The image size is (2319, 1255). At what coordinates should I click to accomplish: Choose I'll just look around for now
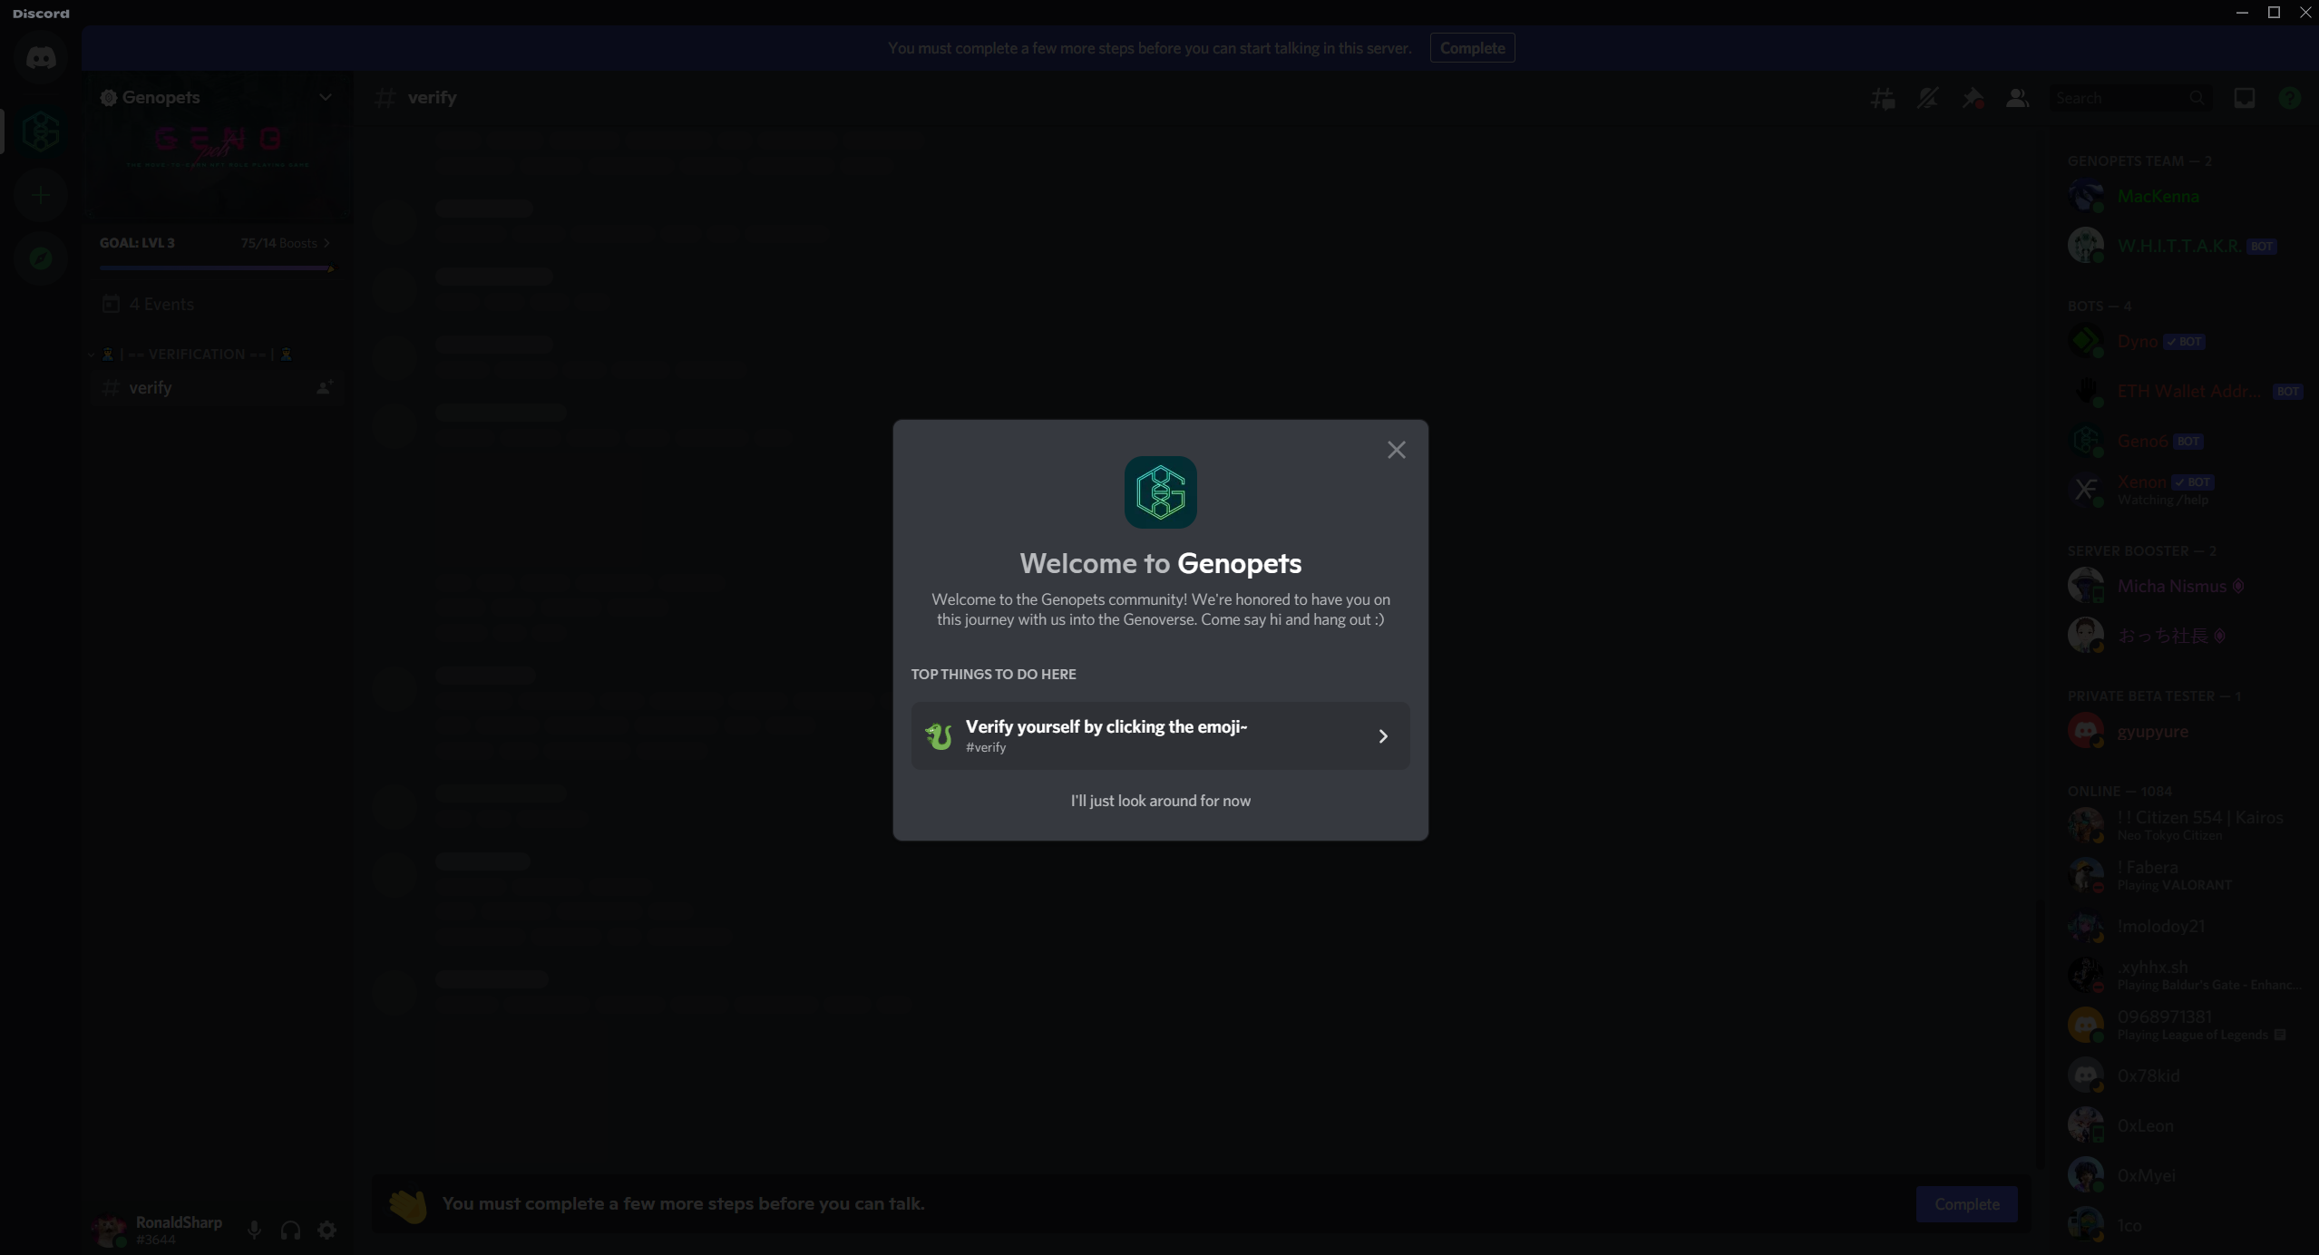pyautogui.click(x=1160, y=801)
